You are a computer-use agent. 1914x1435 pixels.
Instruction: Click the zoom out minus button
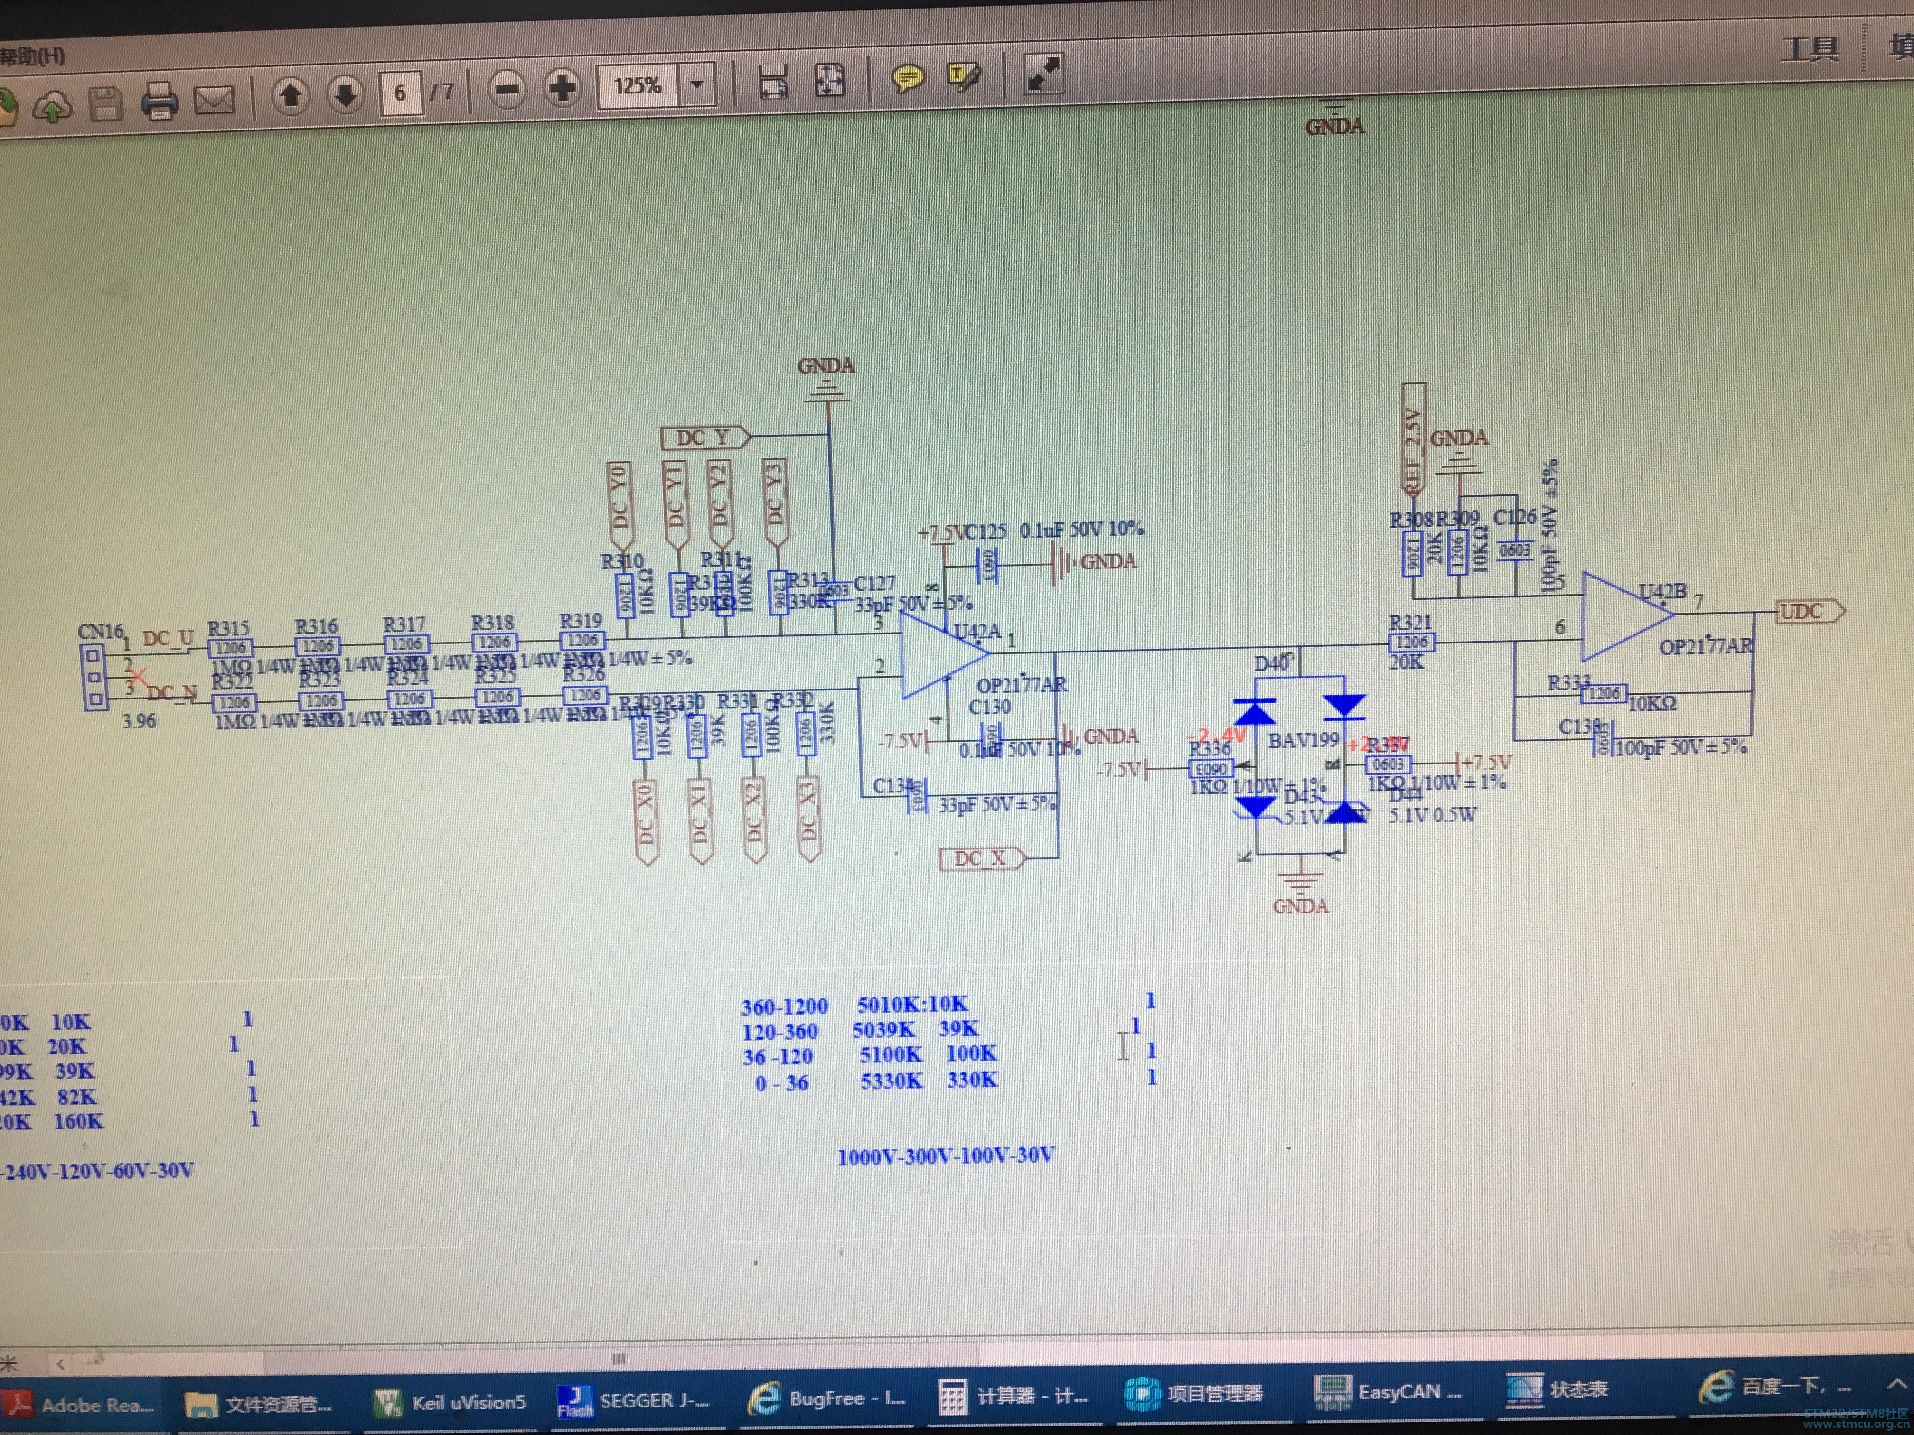click(507, 88)
